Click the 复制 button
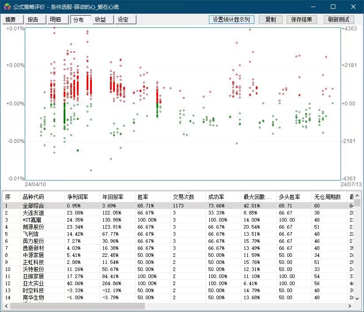 point(270,20)
